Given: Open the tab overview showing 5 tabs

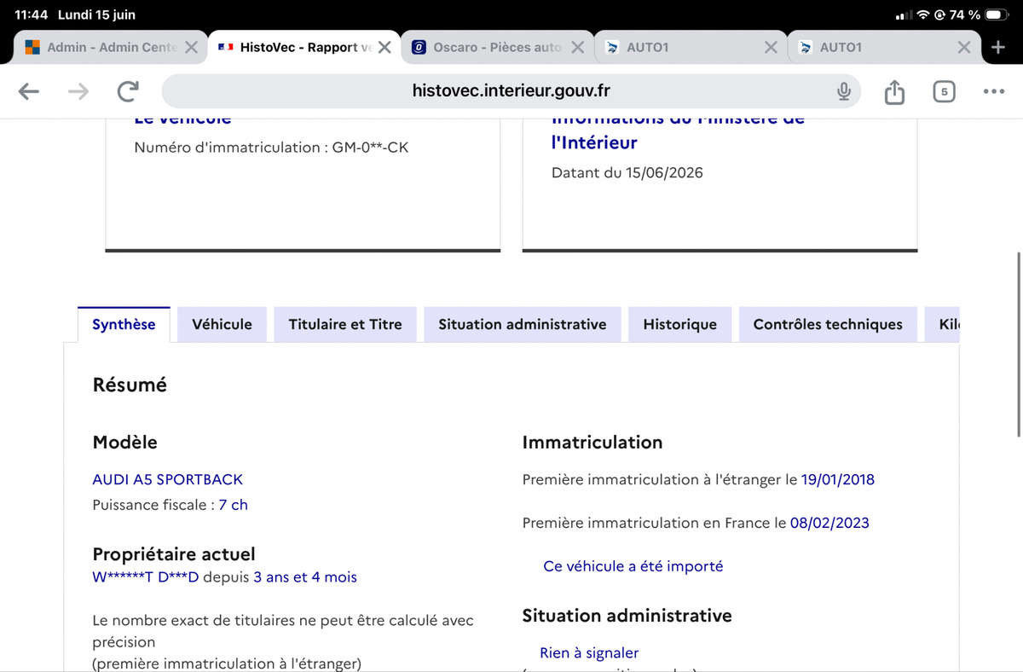Looking at the screenshot, I should click(944, 91).
